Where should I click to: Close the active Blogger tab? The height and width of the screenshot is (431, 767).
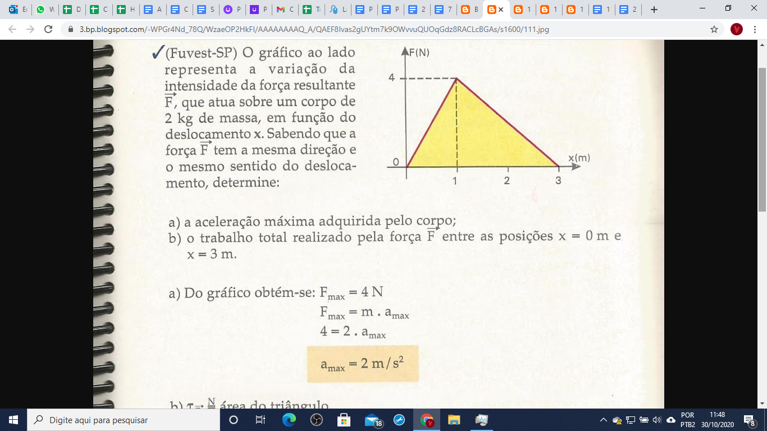(501, 10)
